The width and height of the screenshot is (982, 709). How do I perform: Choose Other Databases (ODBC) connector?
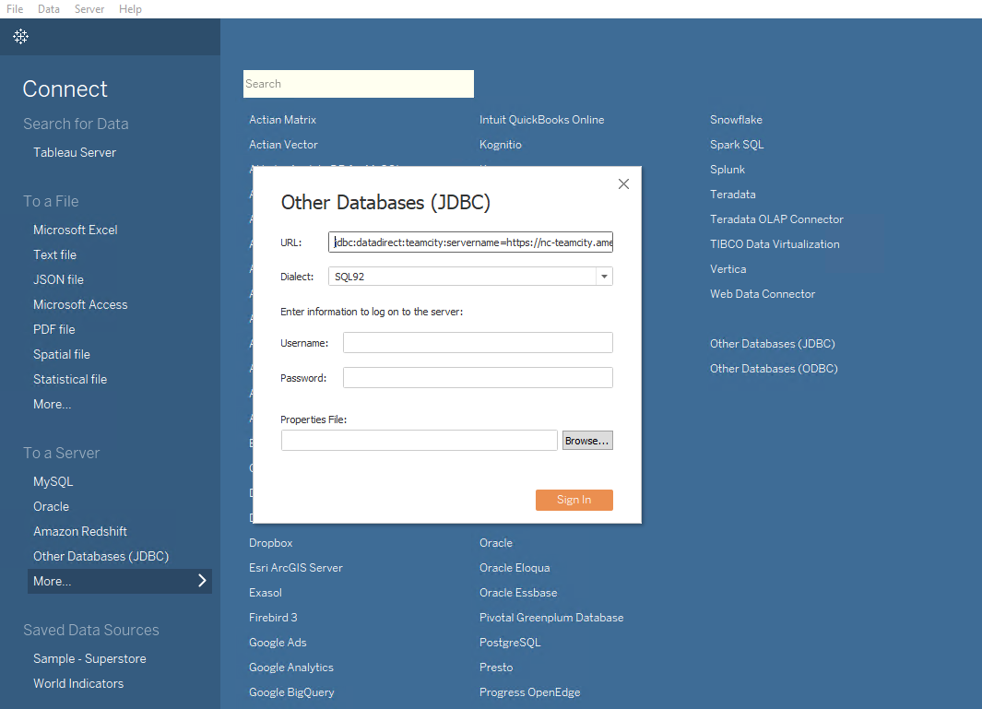[x=774, y=369]
